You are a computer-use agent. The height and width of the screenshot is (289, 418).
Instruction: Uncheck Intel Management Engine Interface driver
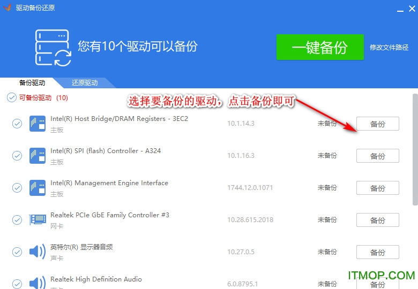(x=17, y=188)
